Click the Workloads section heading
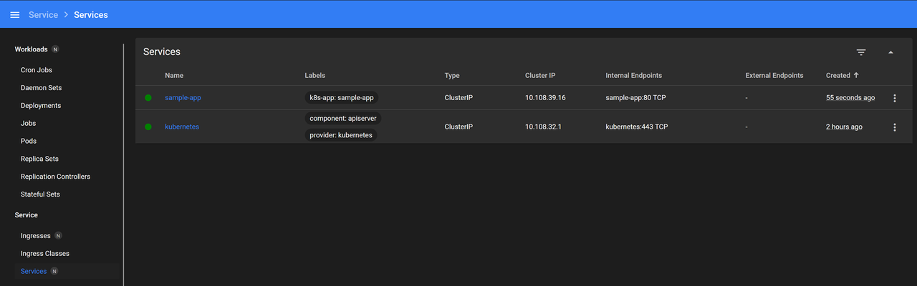The width and height of the screenshot is (917, 286). (31, 49)
